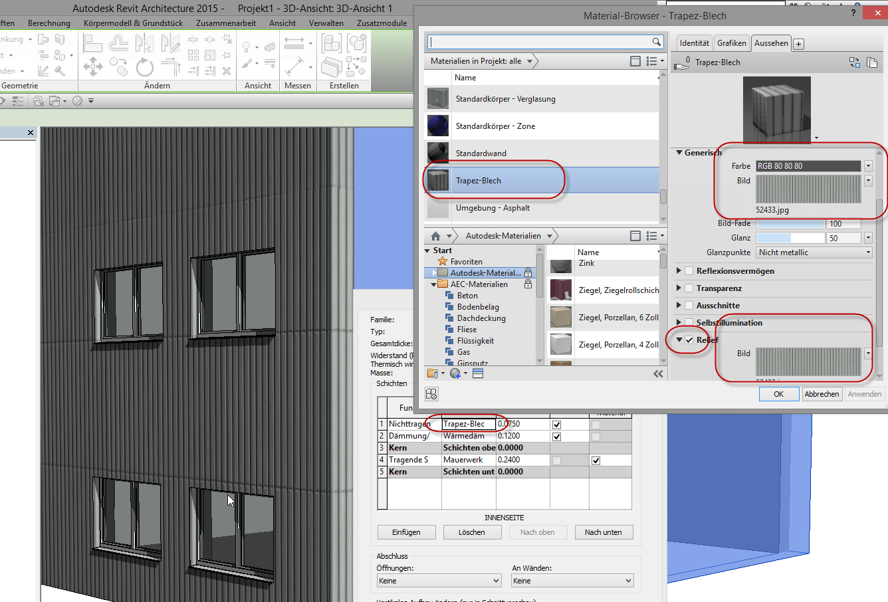Click the Favoriten star item
The height and width of the screenshot is (602, 888).
click(460, 262)
